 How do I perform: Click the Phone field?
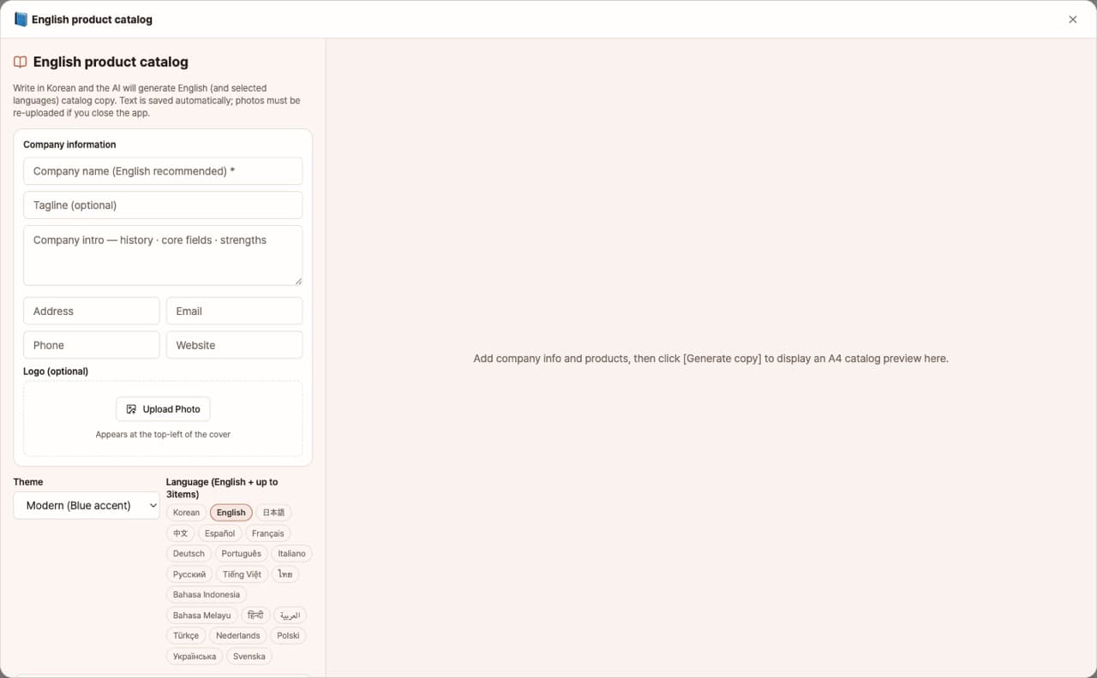[92, 345]
